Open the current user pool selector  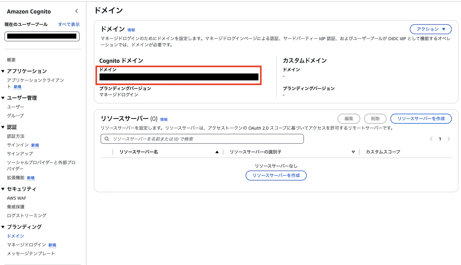tap(42, 36)
